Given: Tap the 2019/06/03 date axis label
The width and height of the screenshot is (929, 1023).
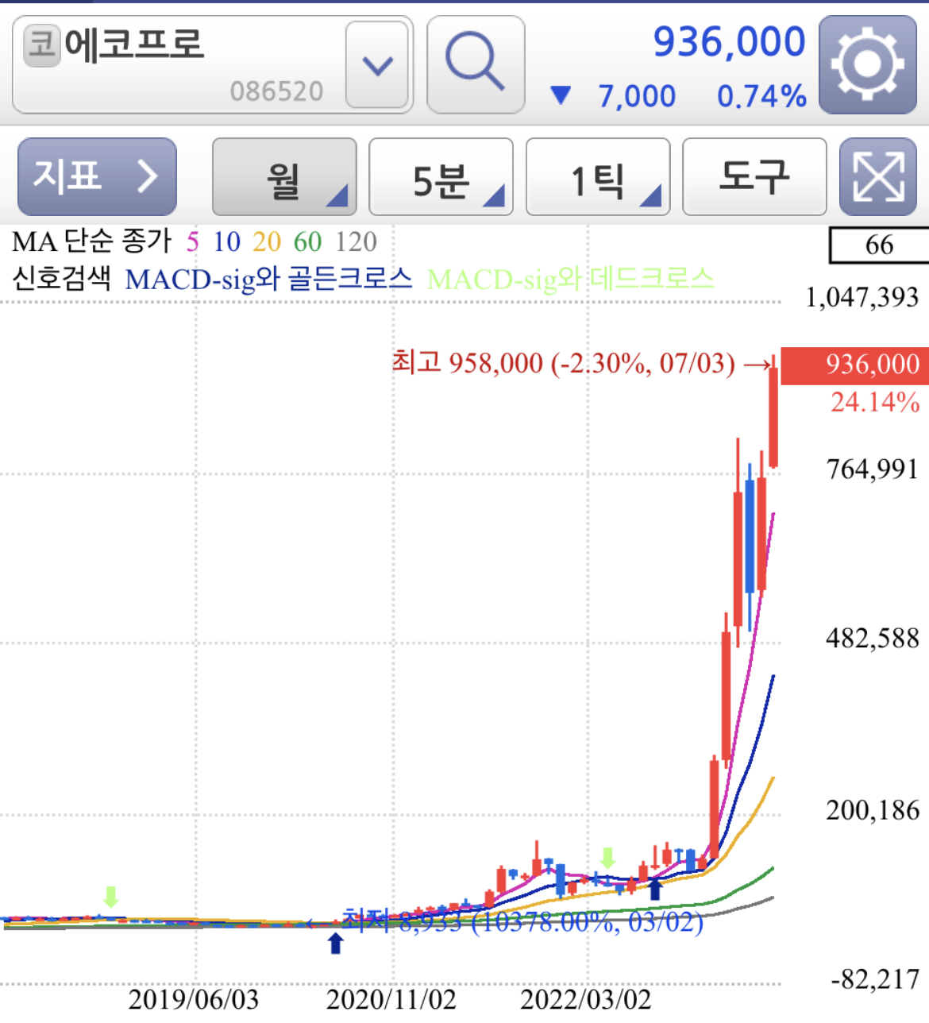Looking at the screenshot, I should click(x=194, y=1000).
